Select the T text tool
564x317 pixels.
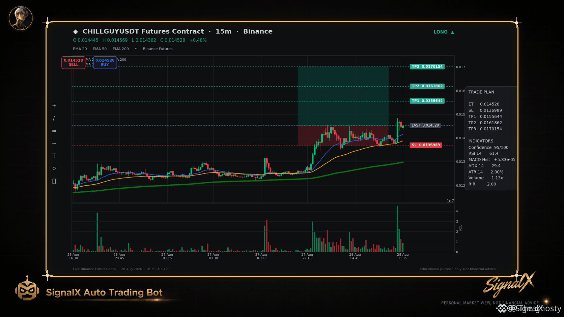[x=54, y=156]
